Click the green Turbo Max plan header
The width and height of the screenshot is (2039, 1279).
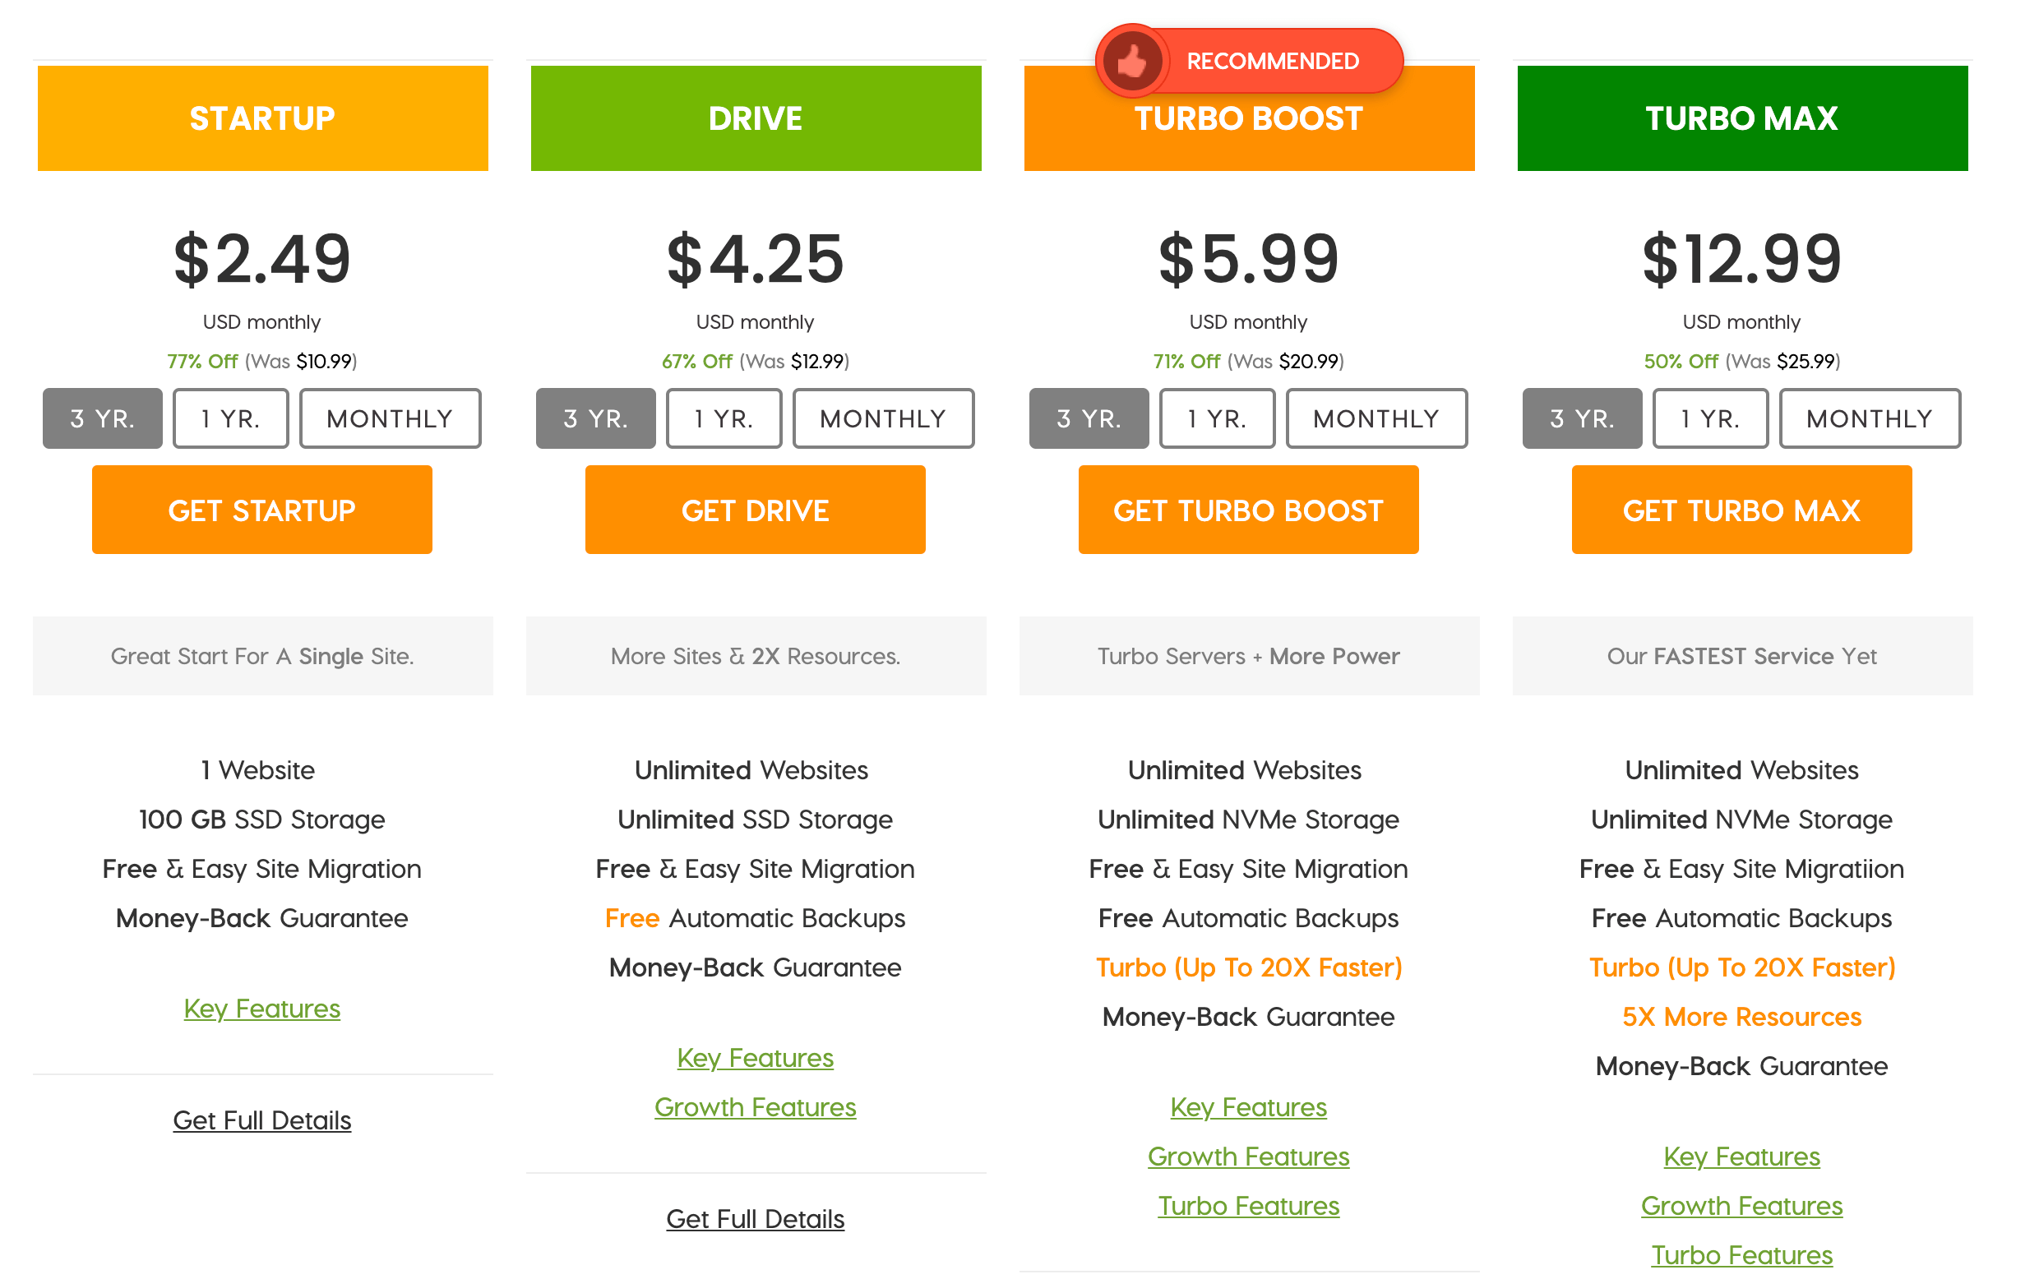(1741, 118)
